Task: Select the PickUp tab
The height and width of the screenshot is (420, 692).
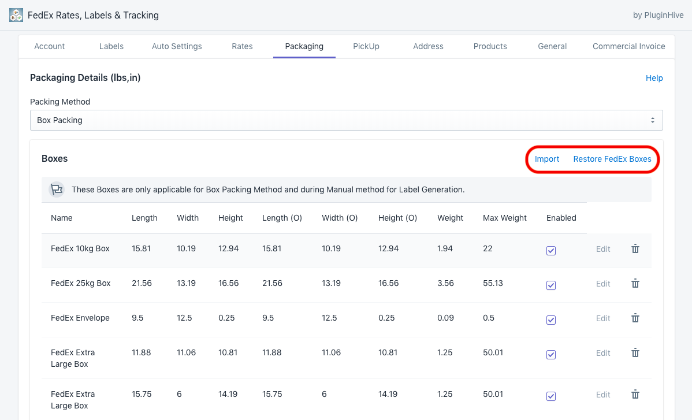Action: 366,46
